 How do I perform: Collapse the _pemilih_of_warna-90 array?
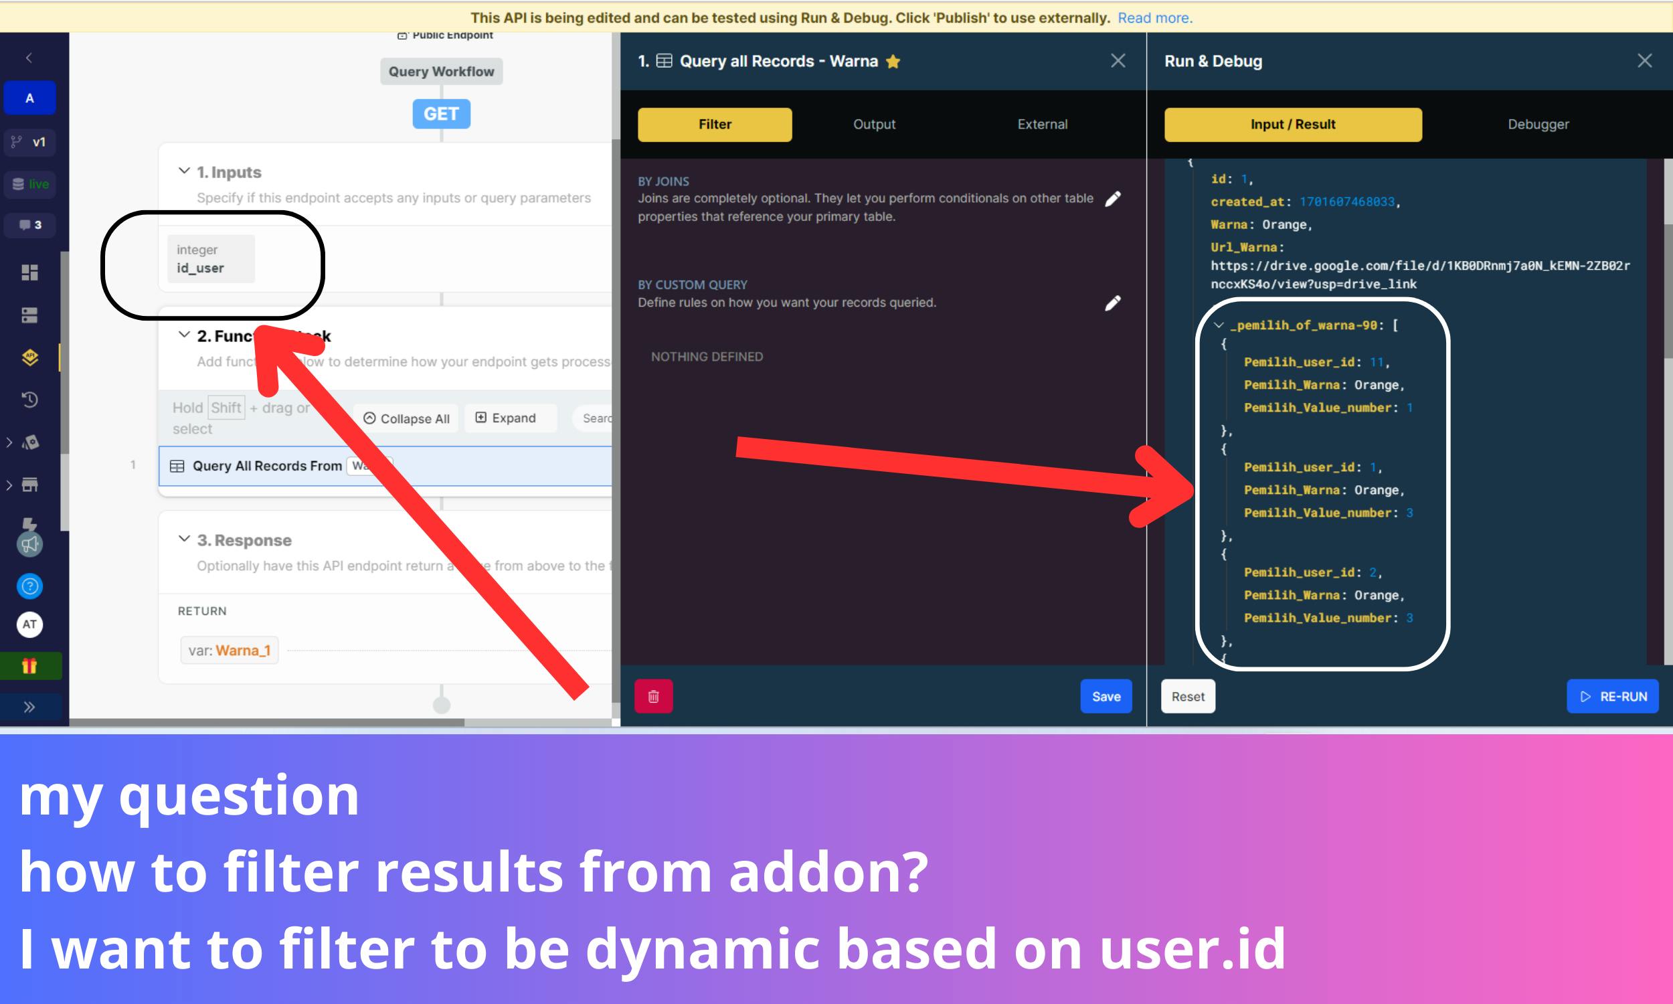coord(1219,325)
